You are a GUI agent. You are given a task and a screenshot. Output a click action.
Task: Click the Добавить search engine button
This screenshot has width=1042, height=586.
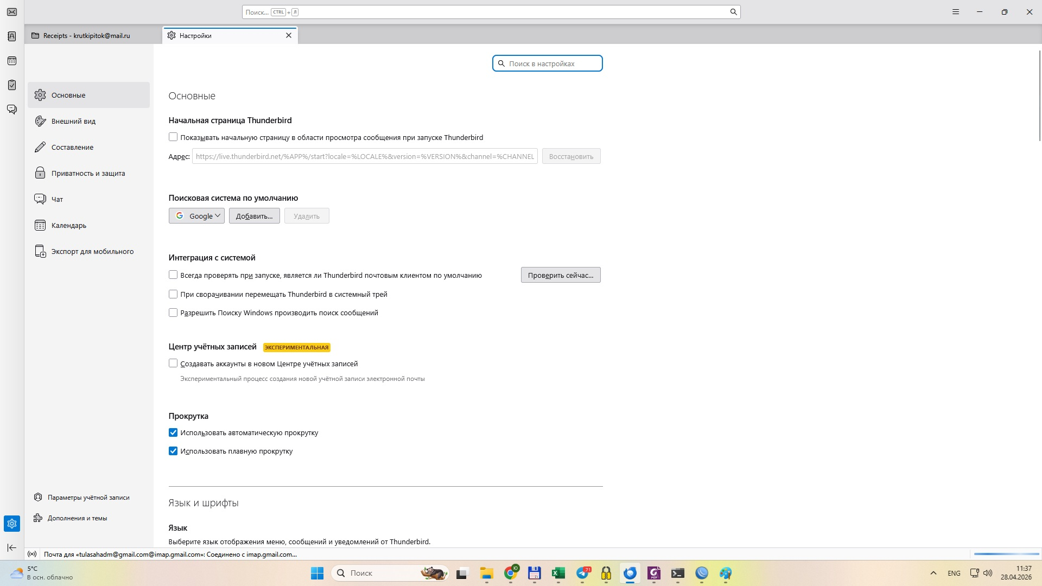tap(254, 216)
